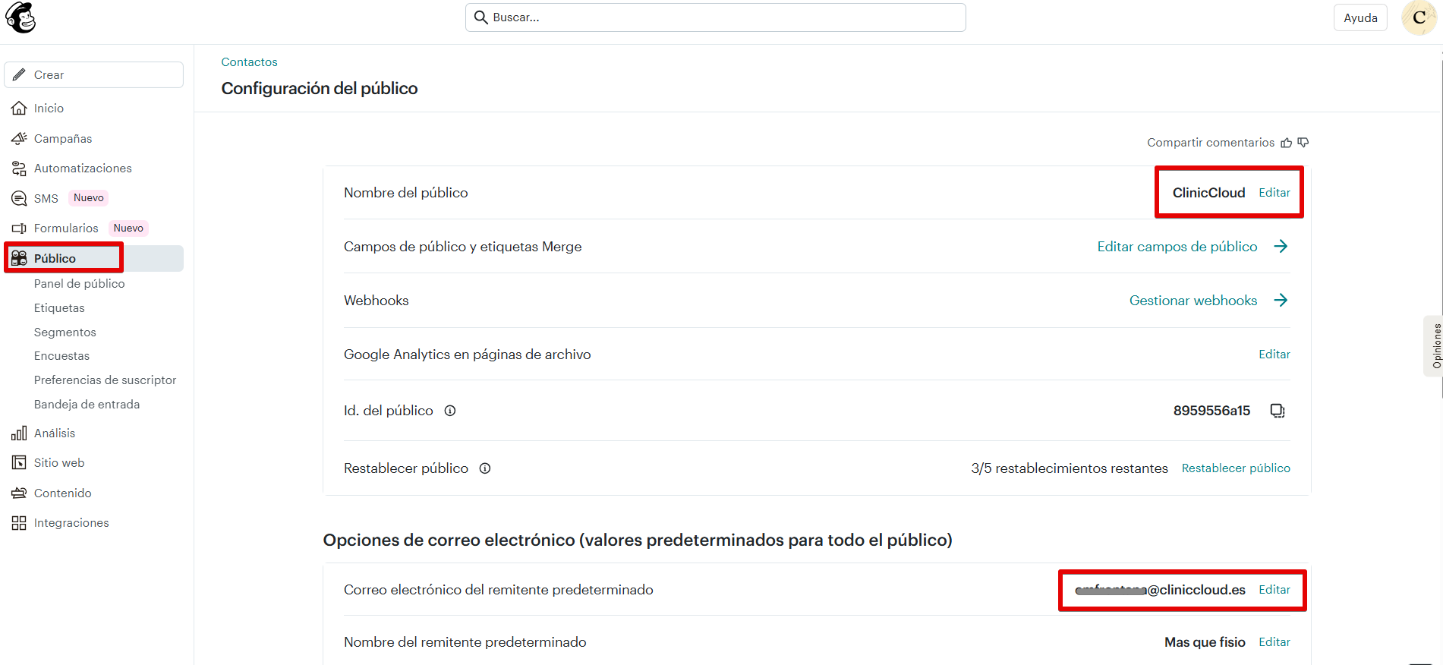This screenshot has width=1443, height=665.
Task: Open Campañas from the sidebar
Action: tap(63, 138)
